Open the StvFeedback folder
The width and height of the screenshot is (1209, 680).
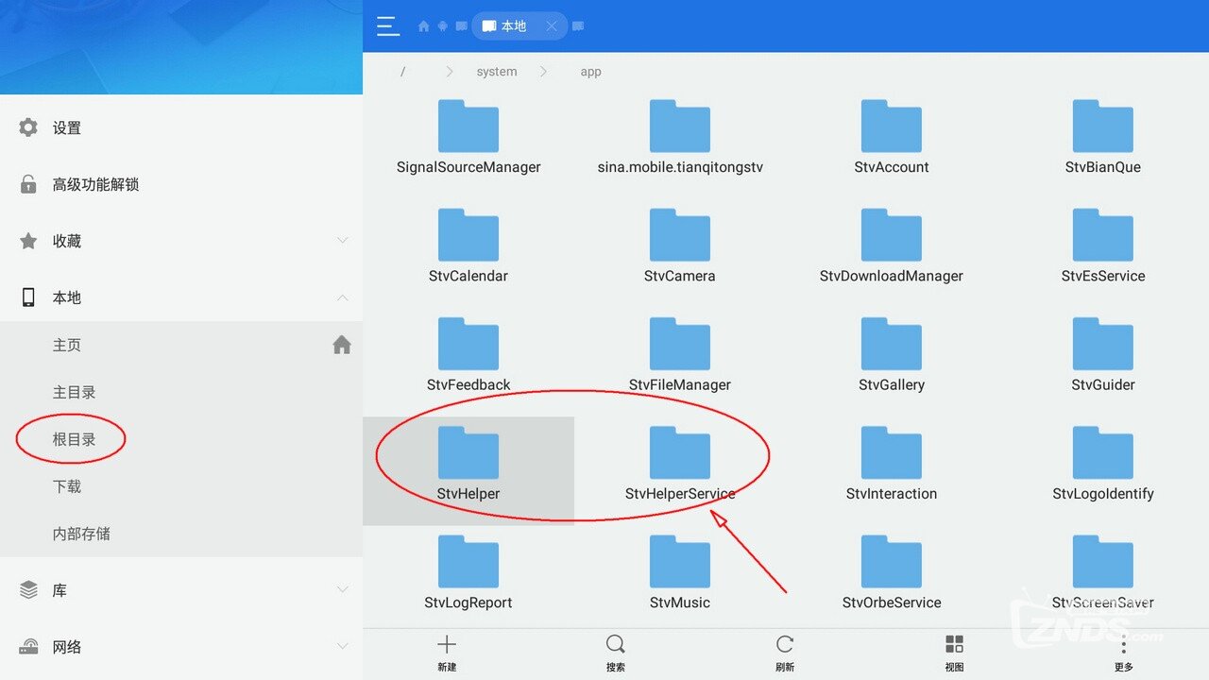468,354
